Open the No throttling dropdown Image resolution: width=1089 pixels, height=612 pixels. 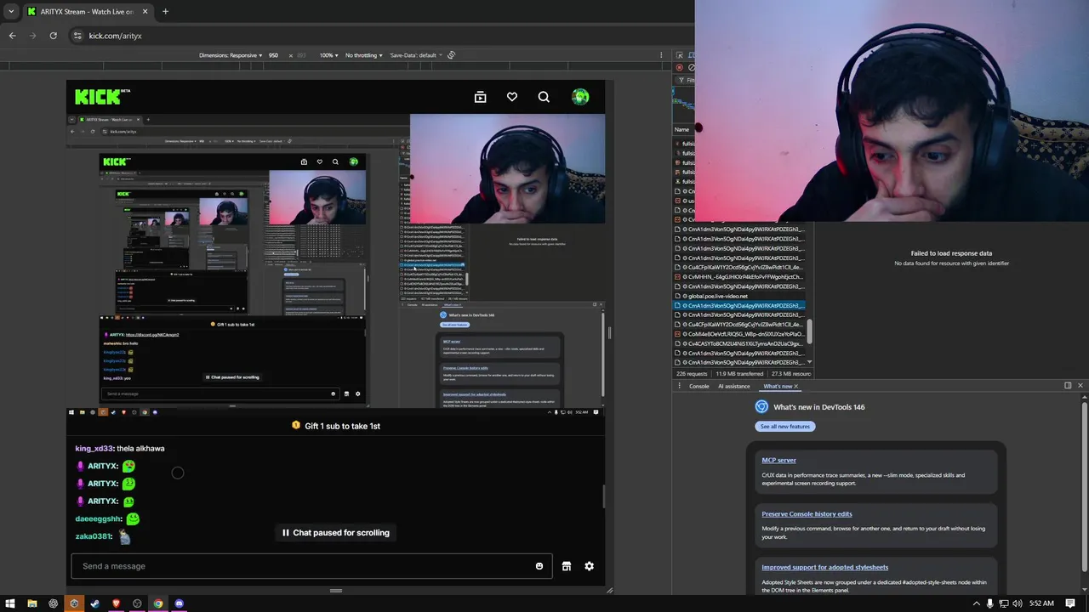363,55
